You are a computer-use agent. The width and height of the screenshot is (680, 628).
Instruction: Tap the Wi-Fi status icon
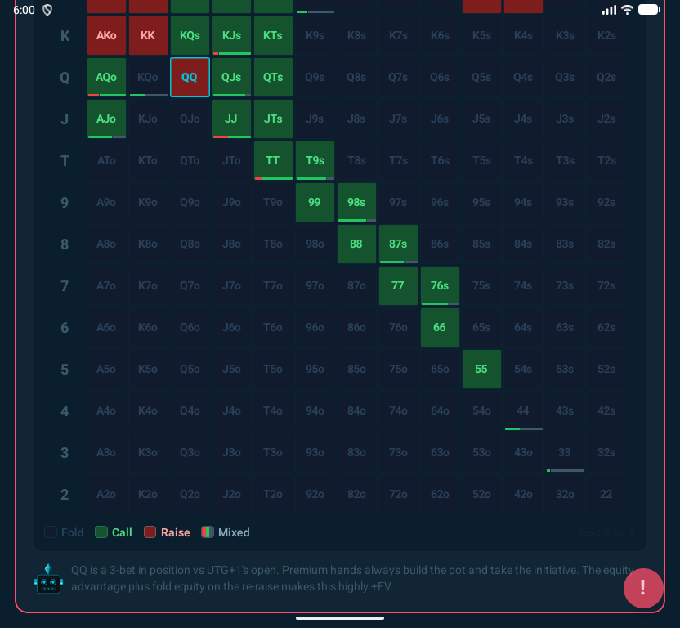627,10
